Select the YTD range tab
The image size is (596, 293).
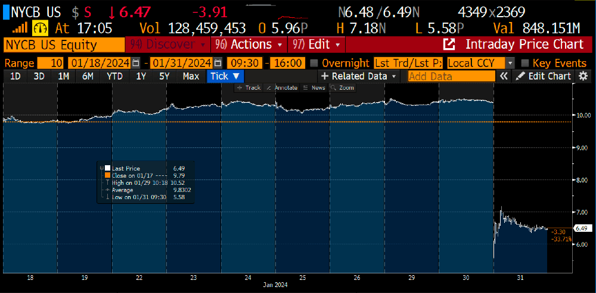(x=114, y=76)
